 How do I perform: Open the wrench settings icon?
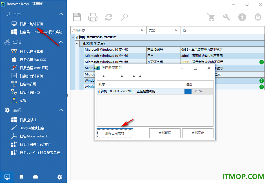pos(226,17)
